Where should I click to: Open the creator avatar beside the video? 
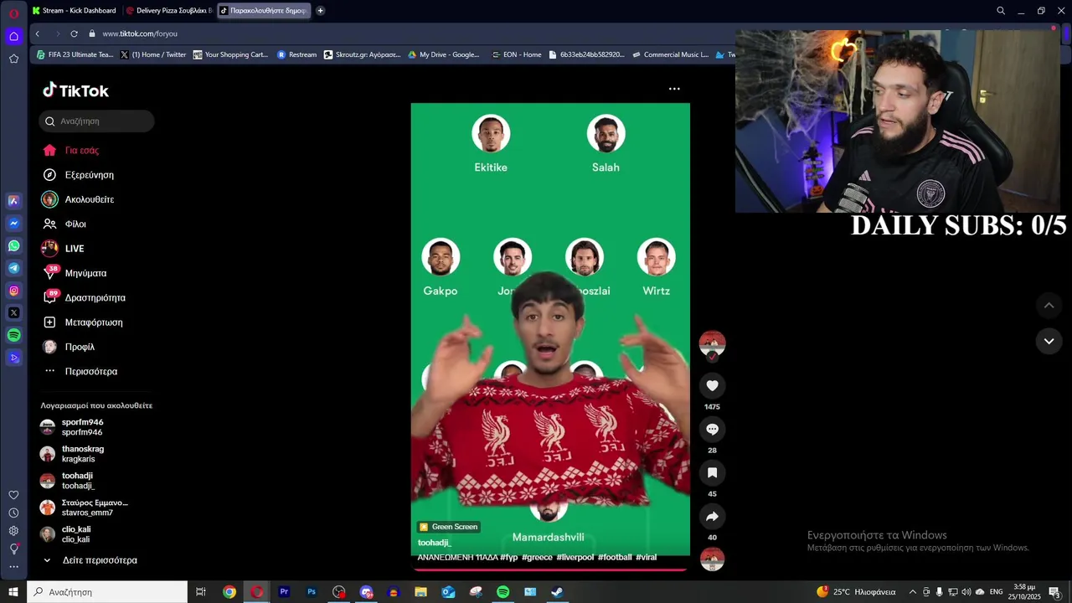tap(712, 343)
